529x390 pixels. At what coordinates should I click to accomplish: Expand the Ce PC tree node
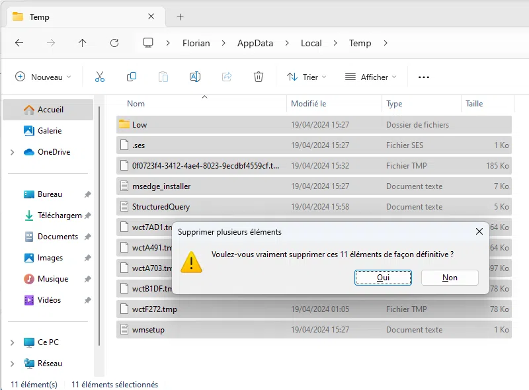coord(12,342)
